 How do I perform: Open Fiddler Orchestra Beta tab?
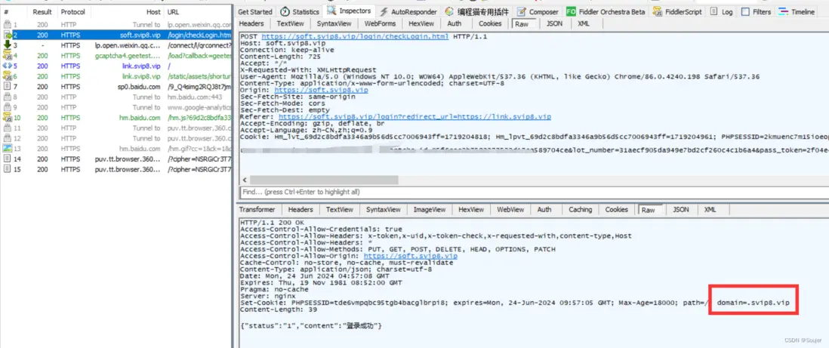point(606,11)
